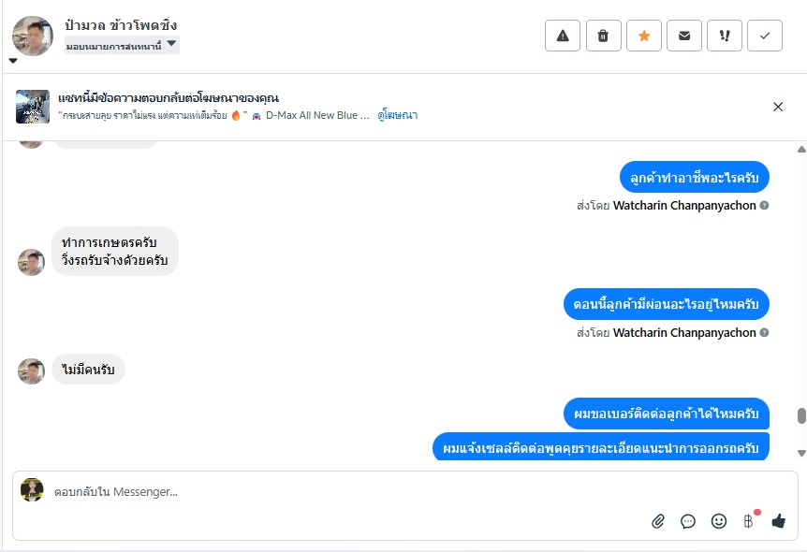Click the scrollbar down arrow in chat

800,453
